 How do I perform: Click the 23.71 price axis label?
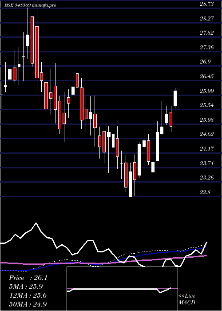206,163
